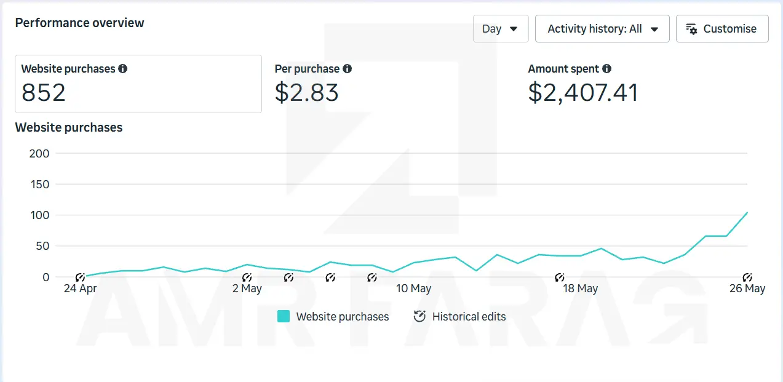The width and height of the screenshot is (783, 382).
Task: Open the Day time breakdown dropdown
Action: coord(501,29)
